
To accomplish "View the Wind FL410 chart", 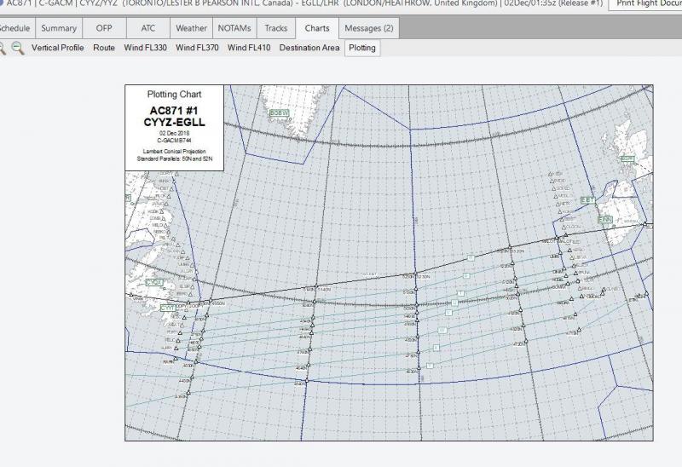I will [249, 48].
